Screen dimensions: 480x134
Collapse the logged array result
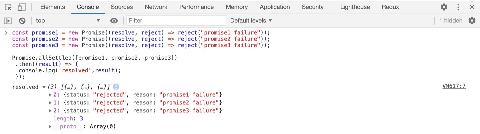point(44,87)
